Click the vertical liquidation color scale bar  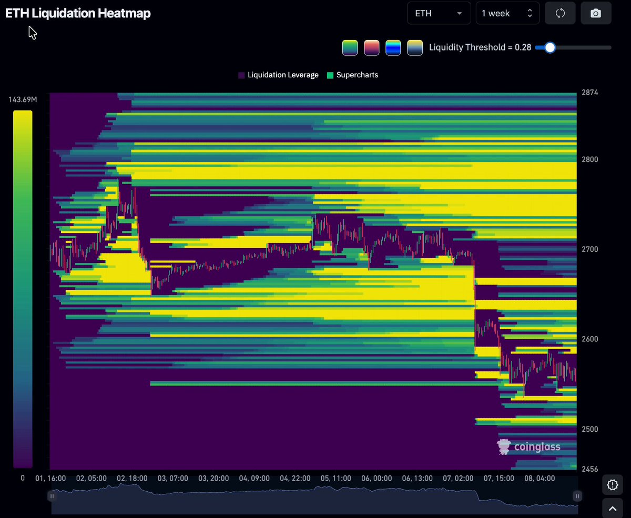click(23, 289)
